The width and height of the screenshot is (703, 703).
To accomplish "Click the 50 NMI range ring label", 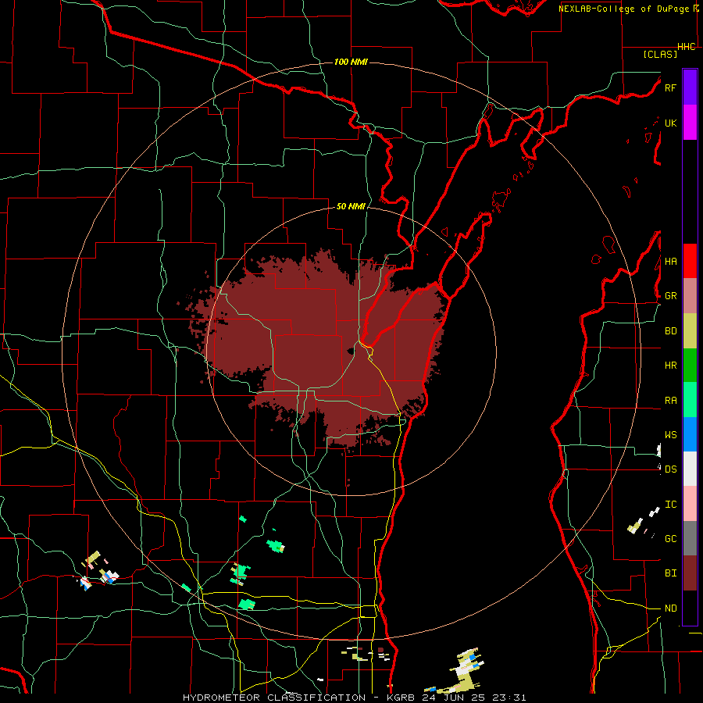I will coord(351,206).
